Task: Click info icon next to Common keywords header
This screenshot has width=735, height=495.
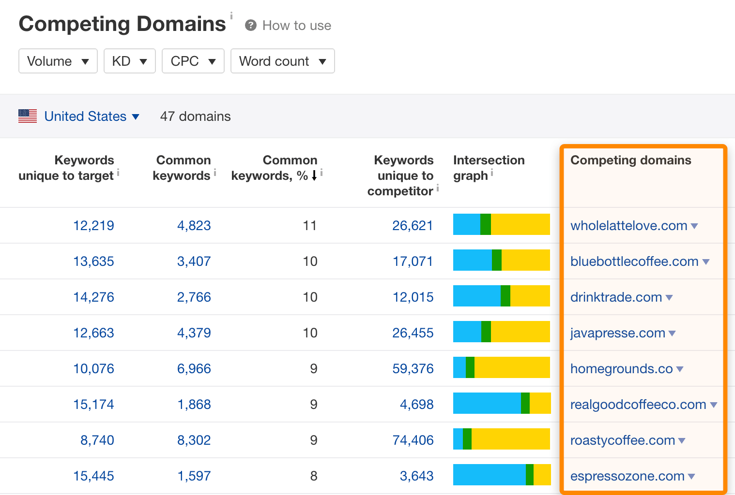Action: click(215, 173)
